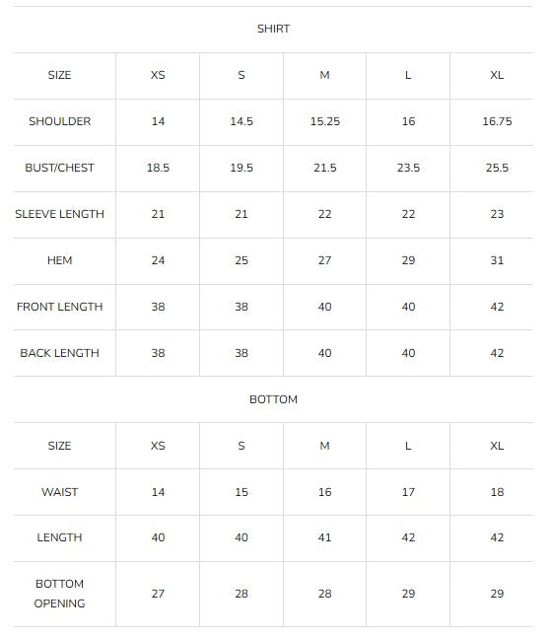Click the WAIST row label
Image resolution: width=550 pixels, height=638 pixels.
[60, 492]
